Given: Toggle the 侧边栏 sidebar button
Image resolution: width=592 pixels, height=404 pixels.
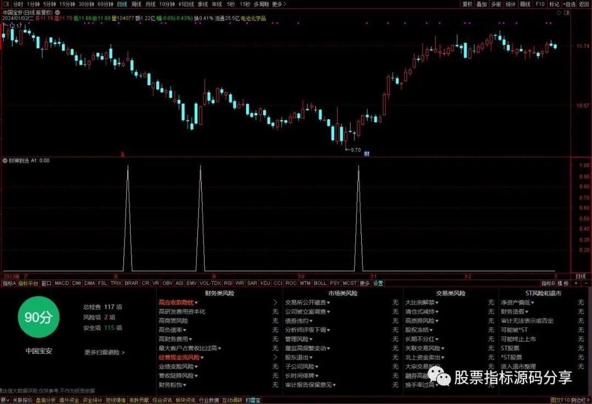Looking at the screenshot, I should [x=580, y=400].
